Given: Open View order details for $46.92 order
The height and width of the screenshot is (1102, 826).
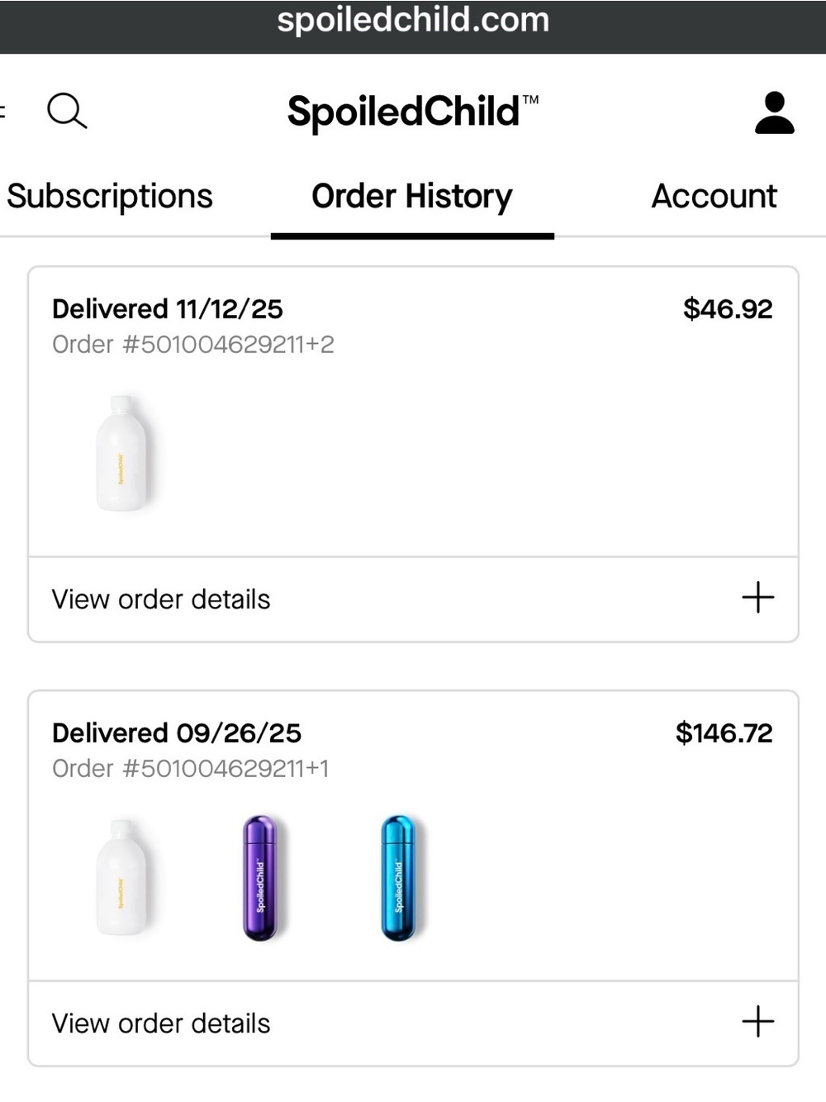Looking at the screenshot, I should pyautogui.click(x=413, y=599).
